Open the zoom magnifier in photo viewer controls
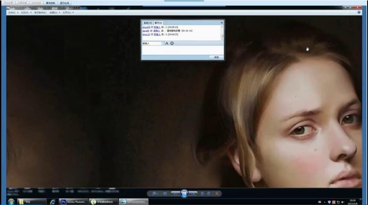Image resolution: width=368 pixels, height=205 pixels. tap(155, 193)
